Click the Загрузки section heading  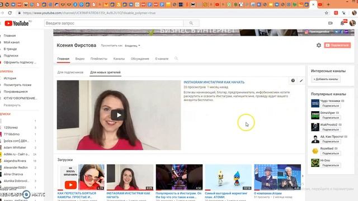click(x=65, y=160)
